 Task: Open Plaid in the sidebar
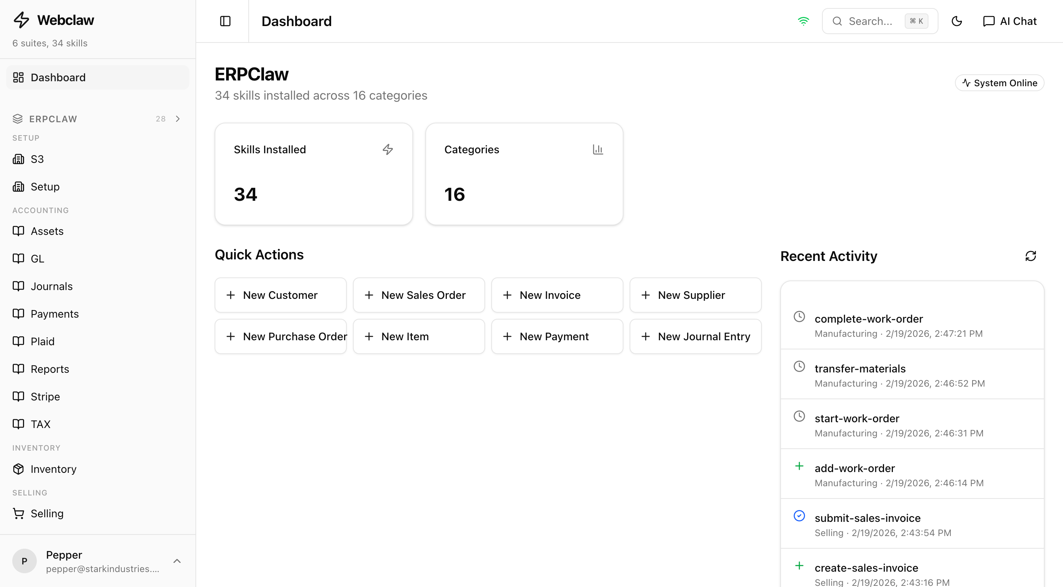click(98, 341)
